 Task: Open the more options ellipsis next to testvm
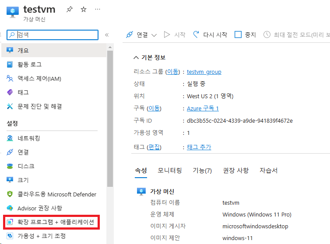click(98, 9)
